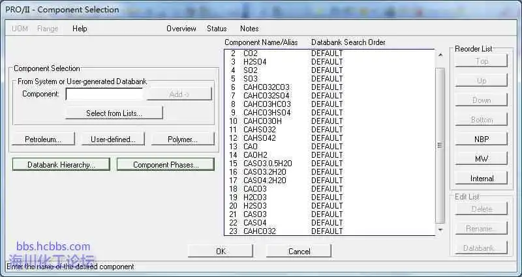This screenshot has width=522, height=277.
Task: Click the Polymer... button
Action: [183, 139]
